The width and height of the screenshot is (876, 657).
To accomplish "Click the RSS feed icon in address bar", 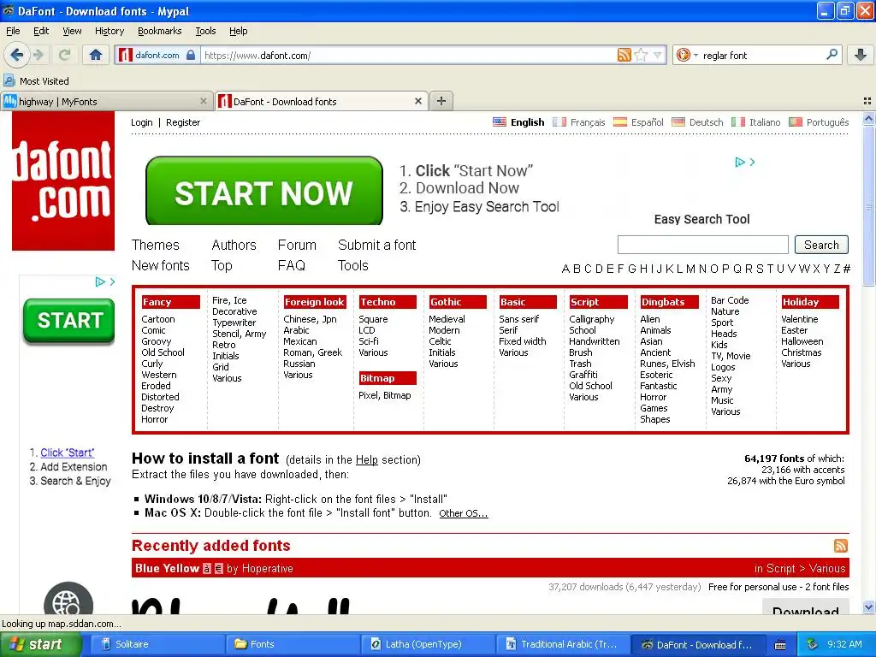I will pos(624,55).
